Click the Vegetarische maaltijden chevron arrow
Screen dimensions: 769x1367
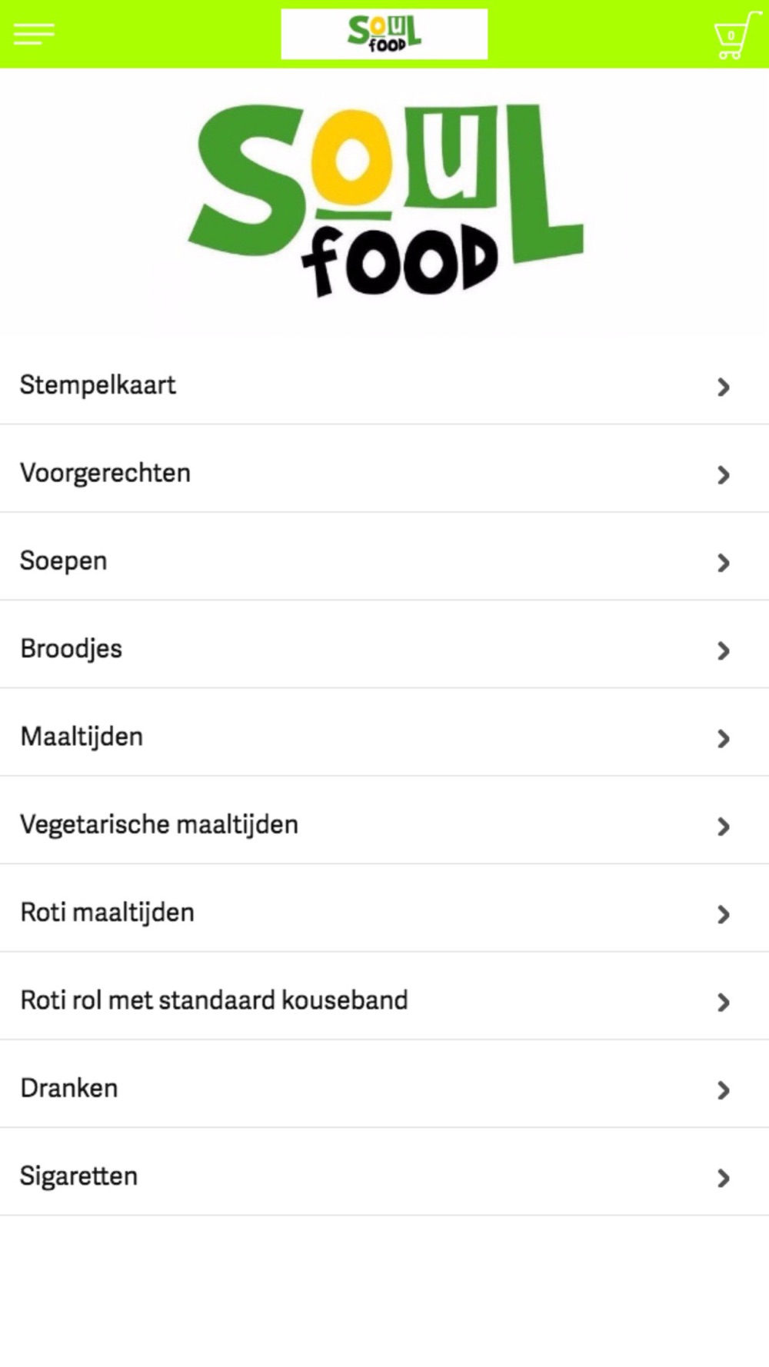[x=723, y=827]
